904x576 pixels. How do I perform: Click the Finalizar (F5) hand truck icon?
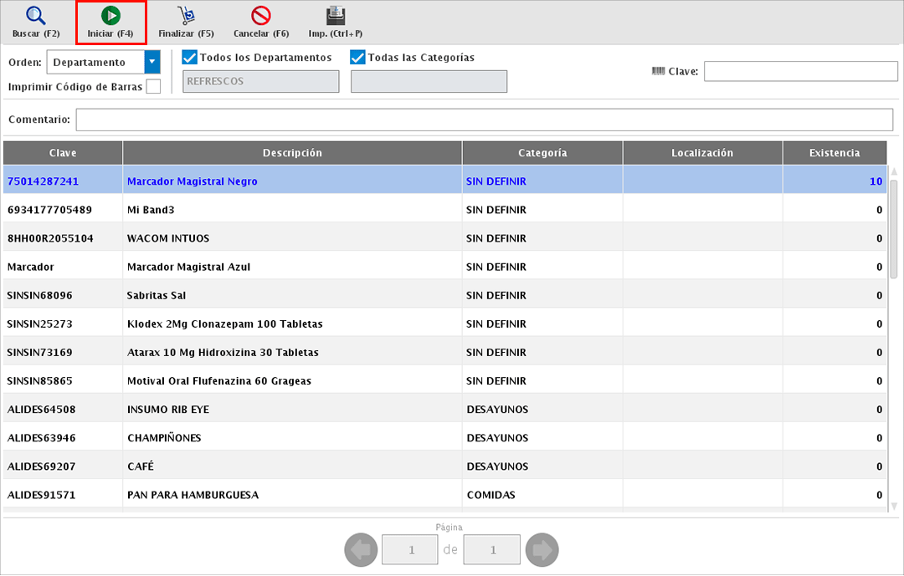pos(186,16)
